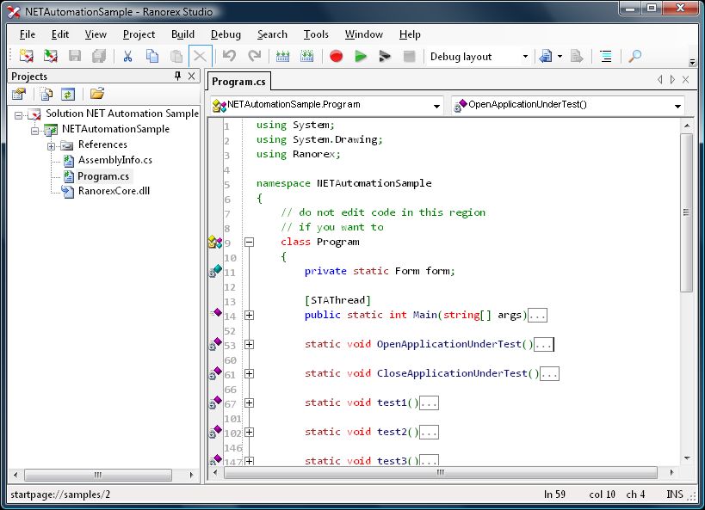Click the Rebuild solution icon with green arrow
Image resolution: width=705 pixels, height=510 pixels.
[x=307, y=56]
